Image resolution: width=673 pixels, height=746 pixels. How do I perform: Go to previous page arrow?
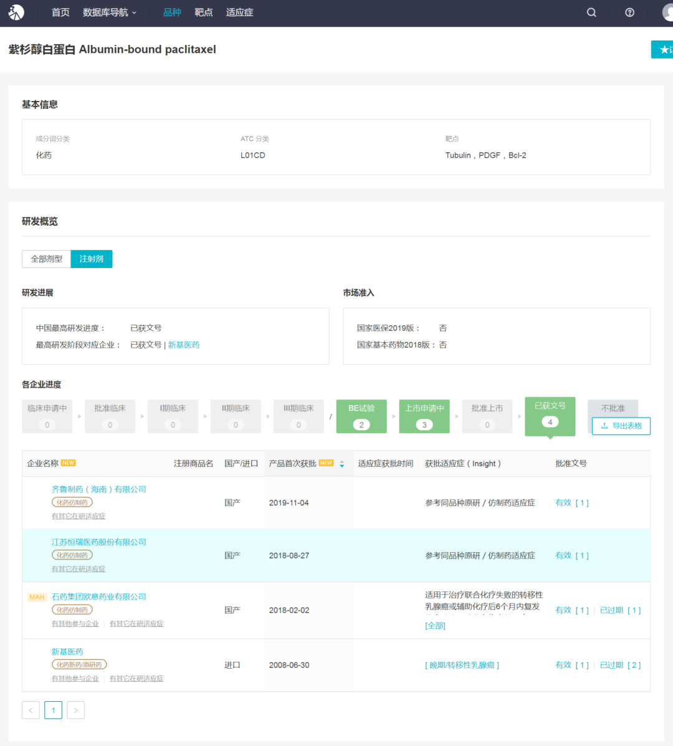click(x=31, y=710)
